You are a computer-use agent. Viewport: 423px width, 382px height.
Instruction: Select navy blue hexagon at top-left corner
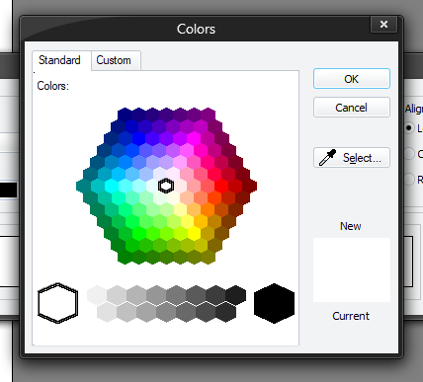click(x=125, y=115)
